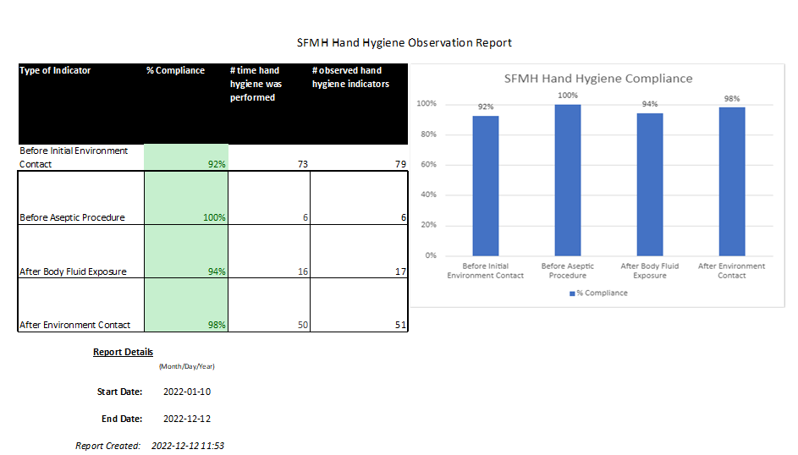
Task: Click the 'Report Details' underlined heading
Action: click(x=124, y=352)
